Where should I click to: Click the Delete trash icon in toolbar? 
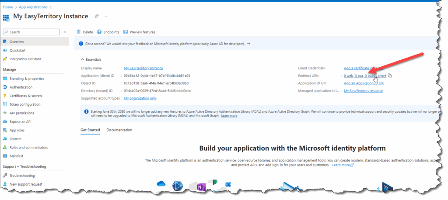coord(79,32)
